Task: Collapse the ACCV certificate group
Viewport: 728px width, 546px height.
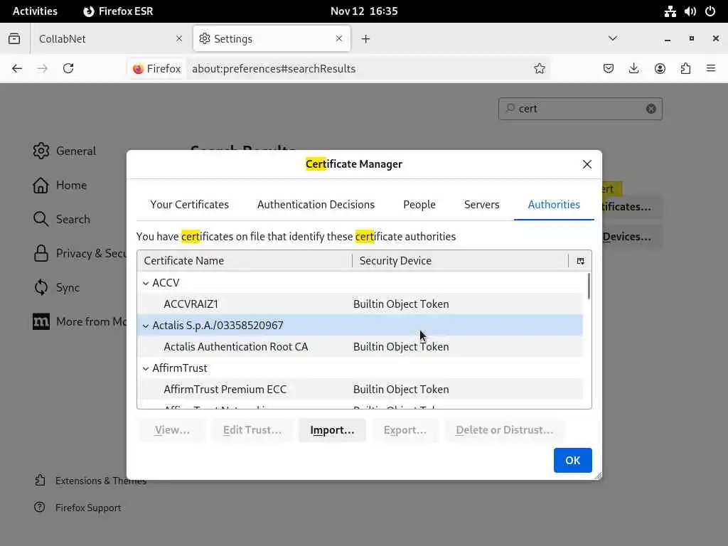Action: (146, 283)
